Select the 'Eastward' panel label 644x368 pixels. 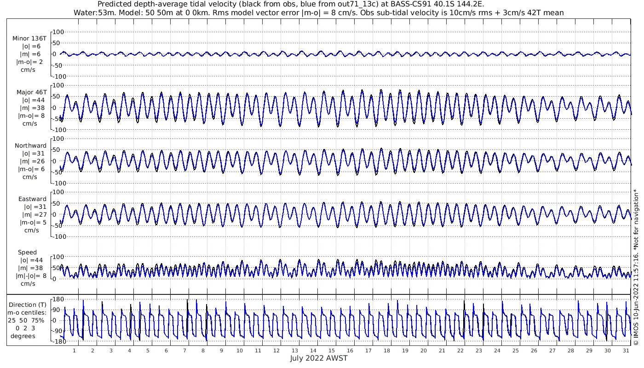pos(32,199)
